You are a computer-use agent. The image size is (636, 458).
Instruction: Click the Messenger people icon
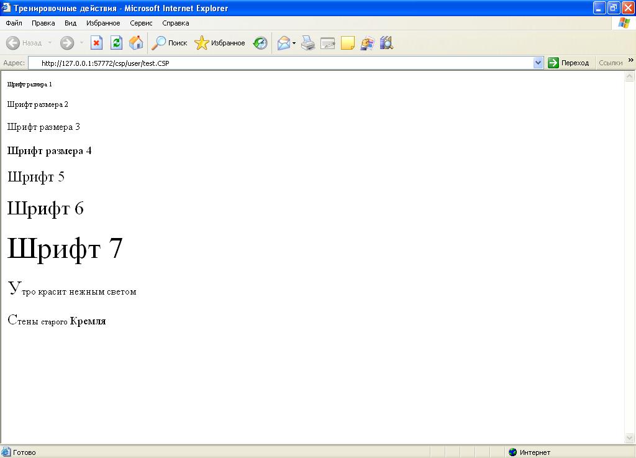(x=368, y=43)
